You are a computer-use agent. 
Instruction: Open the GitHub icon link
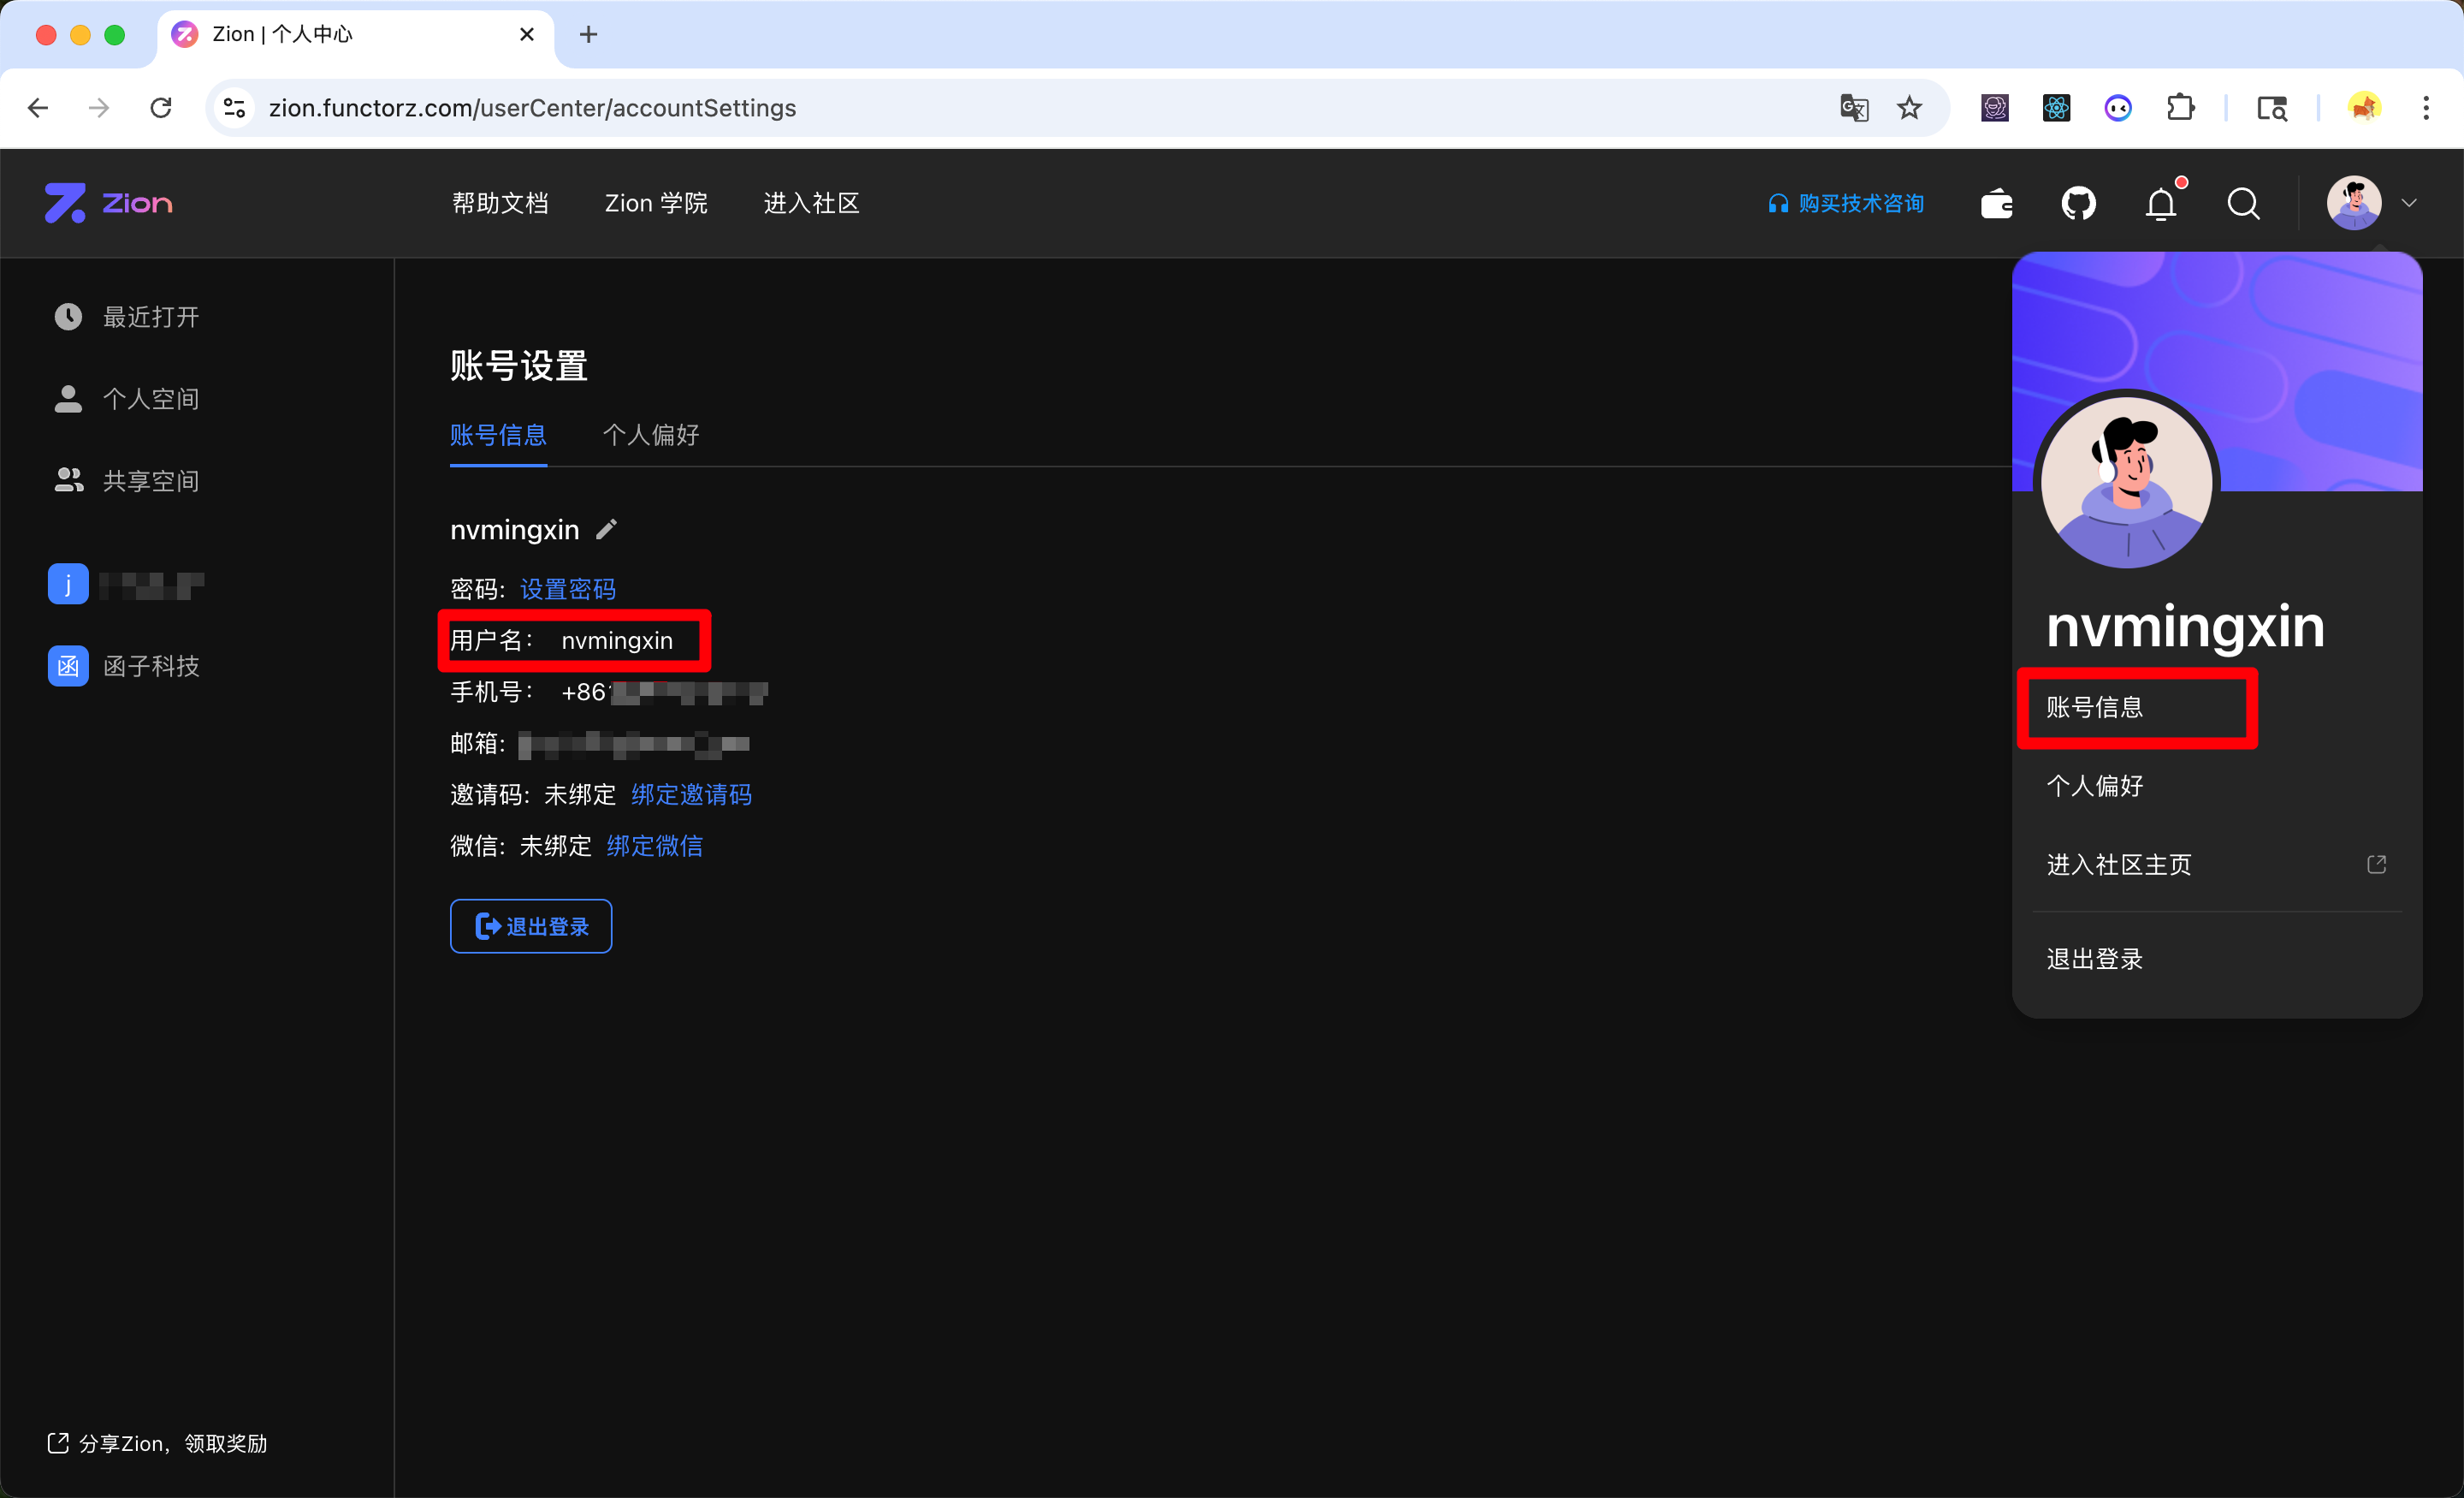click(x=2079, y=204)
